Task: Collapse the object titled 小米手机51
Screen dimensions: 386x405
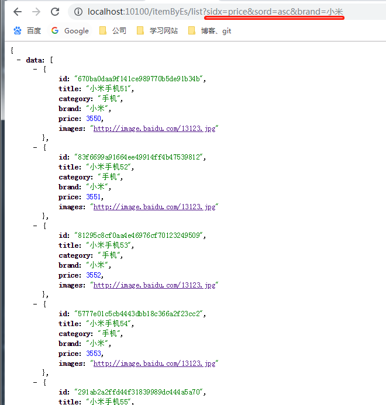Action: pos(35,69)
